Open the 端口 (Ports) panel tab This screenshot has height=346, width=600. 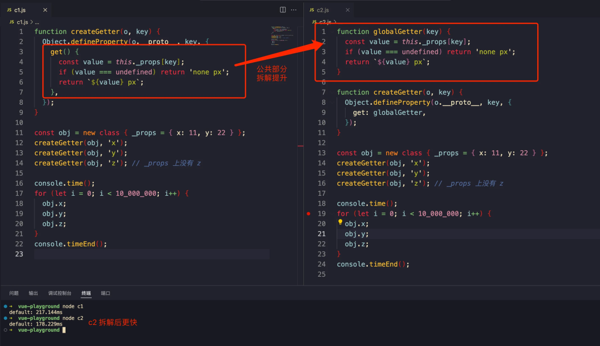tap(106, 293)
